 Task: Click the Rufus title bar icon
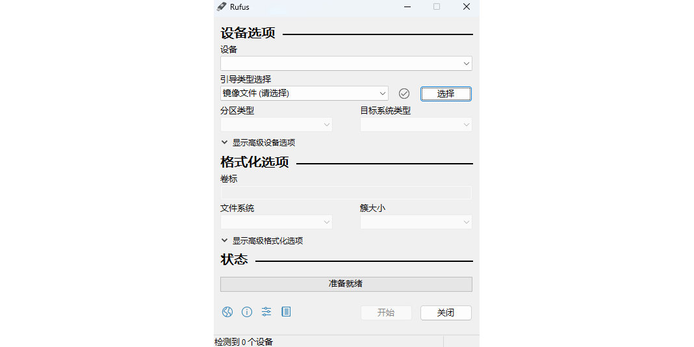(x=222, y=7)
